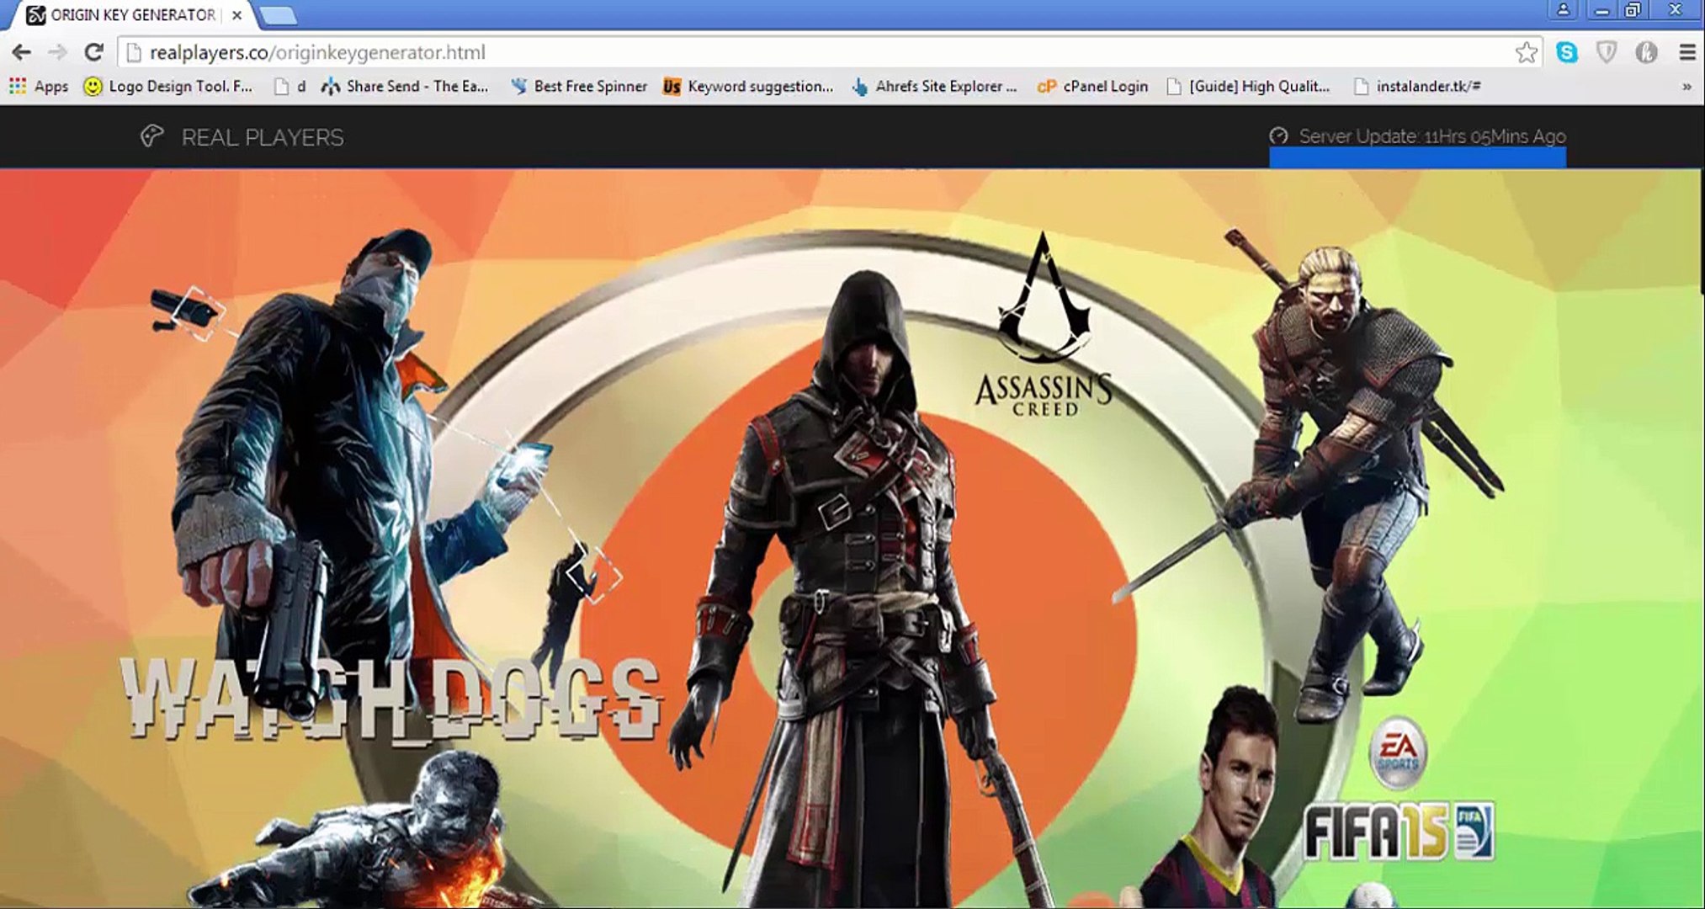
Task: Open the Ahrefs Site Explorer bookmark
Action: click(x=934, y=86)
